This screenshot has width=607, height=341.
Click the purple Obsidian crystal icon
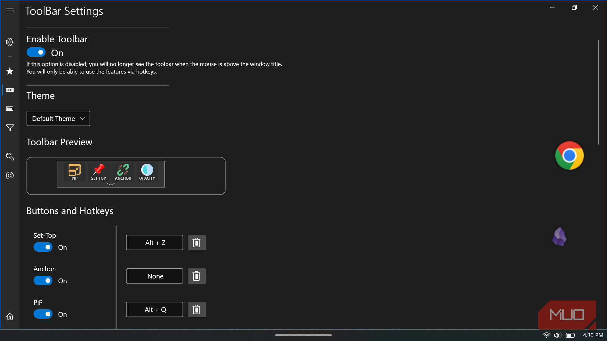[x=559, y=236]
